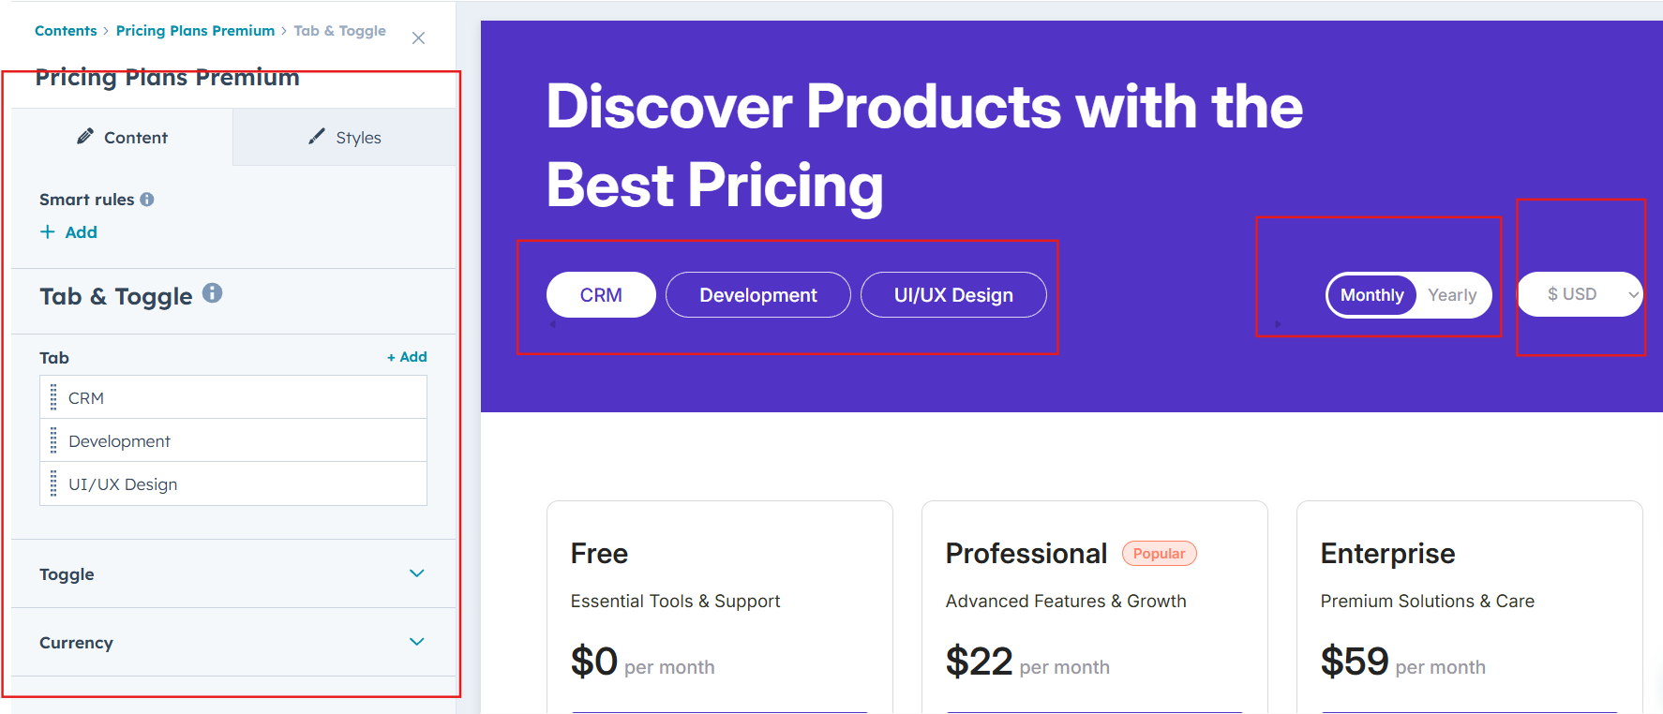Open the Pricing Plans Premium breadcrumb

point(195,31)
